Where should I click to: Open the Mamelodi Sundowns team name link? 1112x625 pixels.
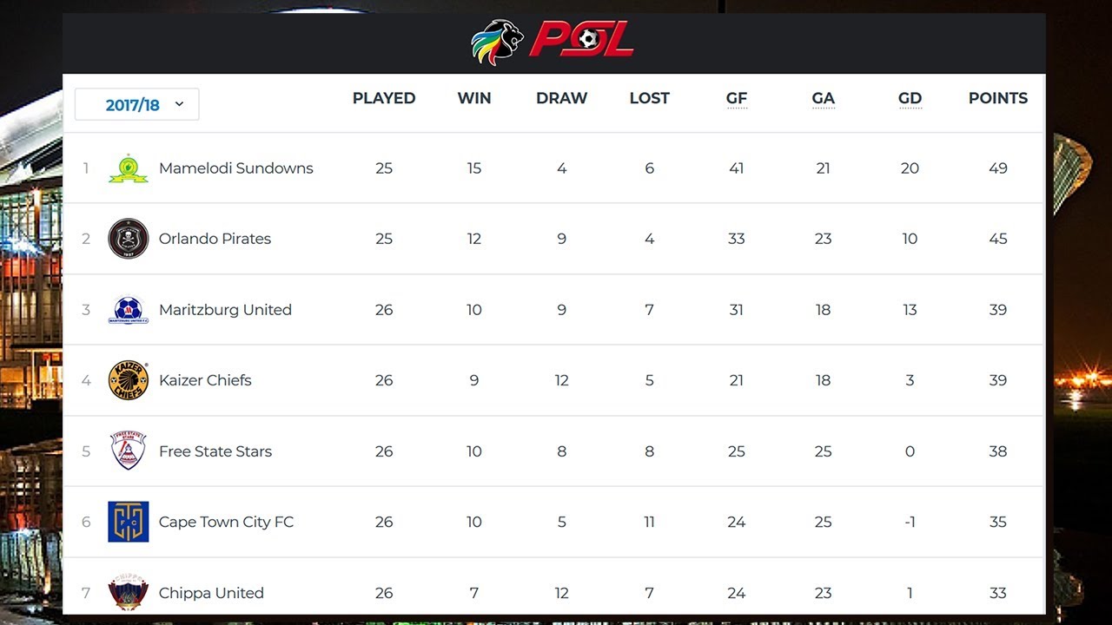(x=235, y=168)
